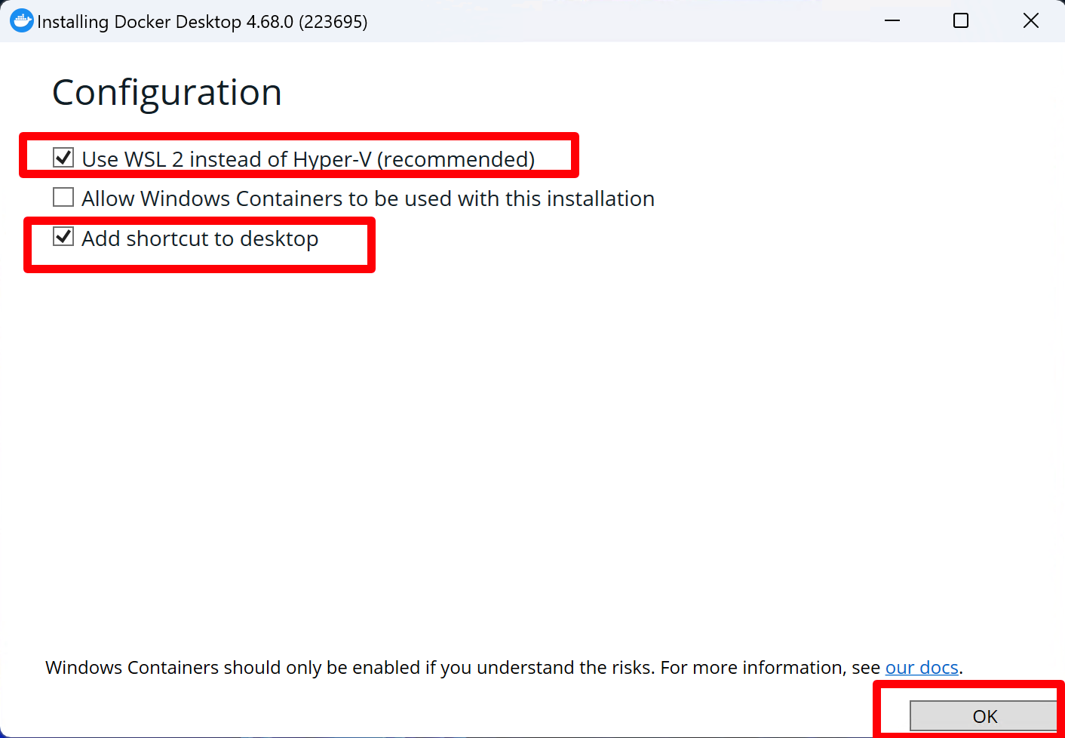This screenshot has height=738, width=1065.
Task: Untick the Add shortcut to desktop checkbox
Action: coord(63,237)
